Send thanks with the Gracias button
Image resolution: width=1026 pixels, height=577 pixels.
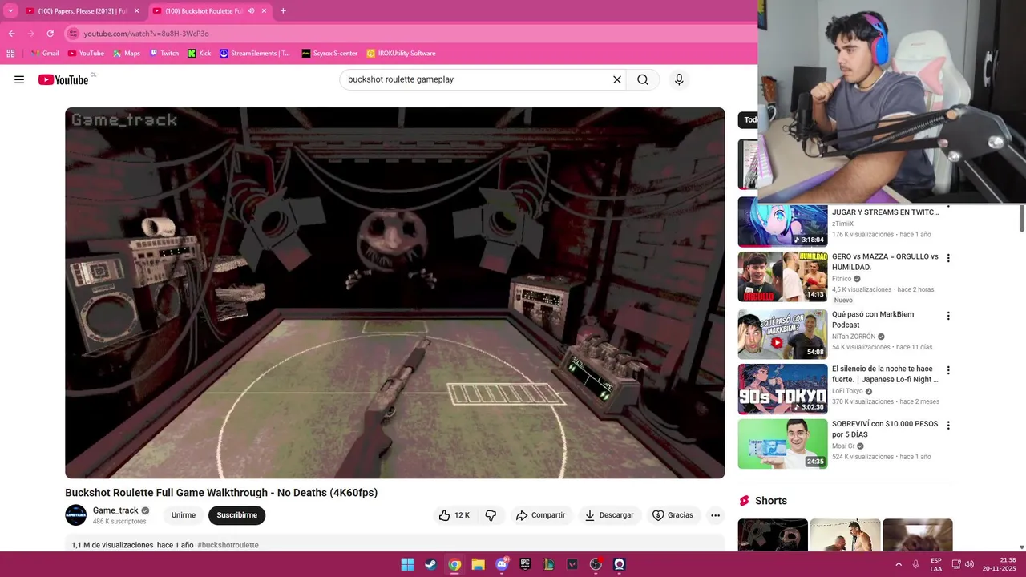coord(673,515)
